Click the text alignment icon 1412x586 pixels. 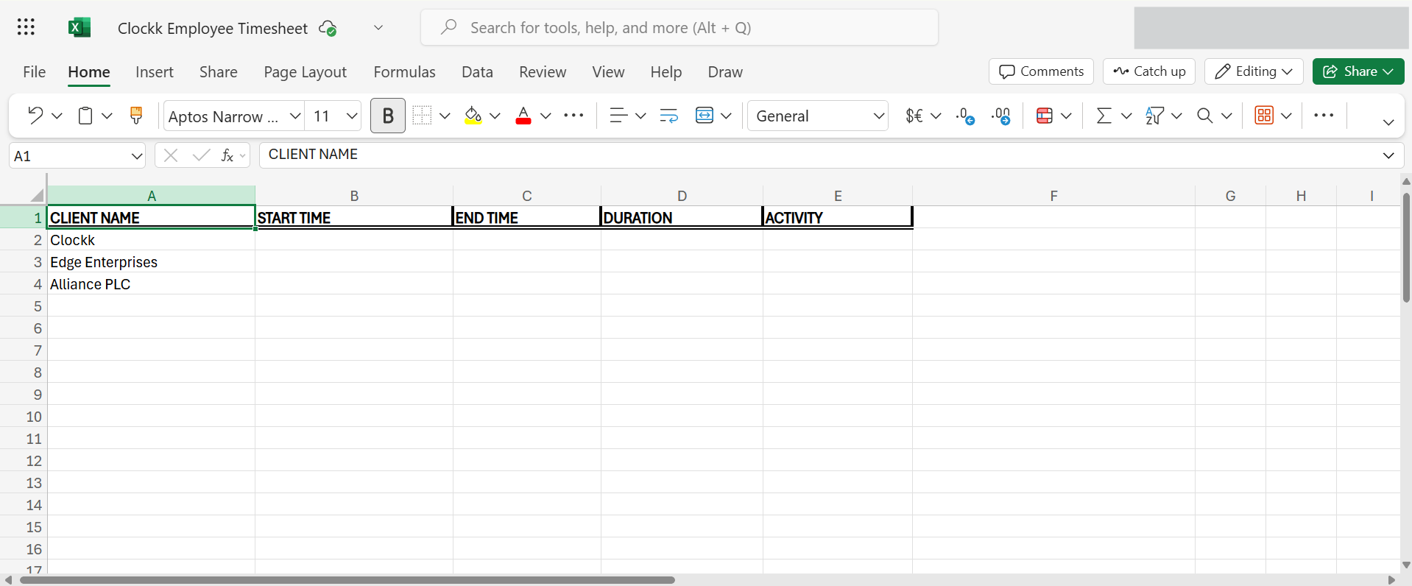618,115
